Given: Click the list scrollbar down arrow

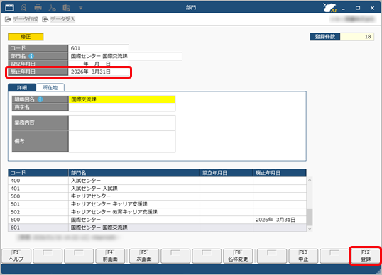Looking at the screenshot, I should (x=310, y=229).
